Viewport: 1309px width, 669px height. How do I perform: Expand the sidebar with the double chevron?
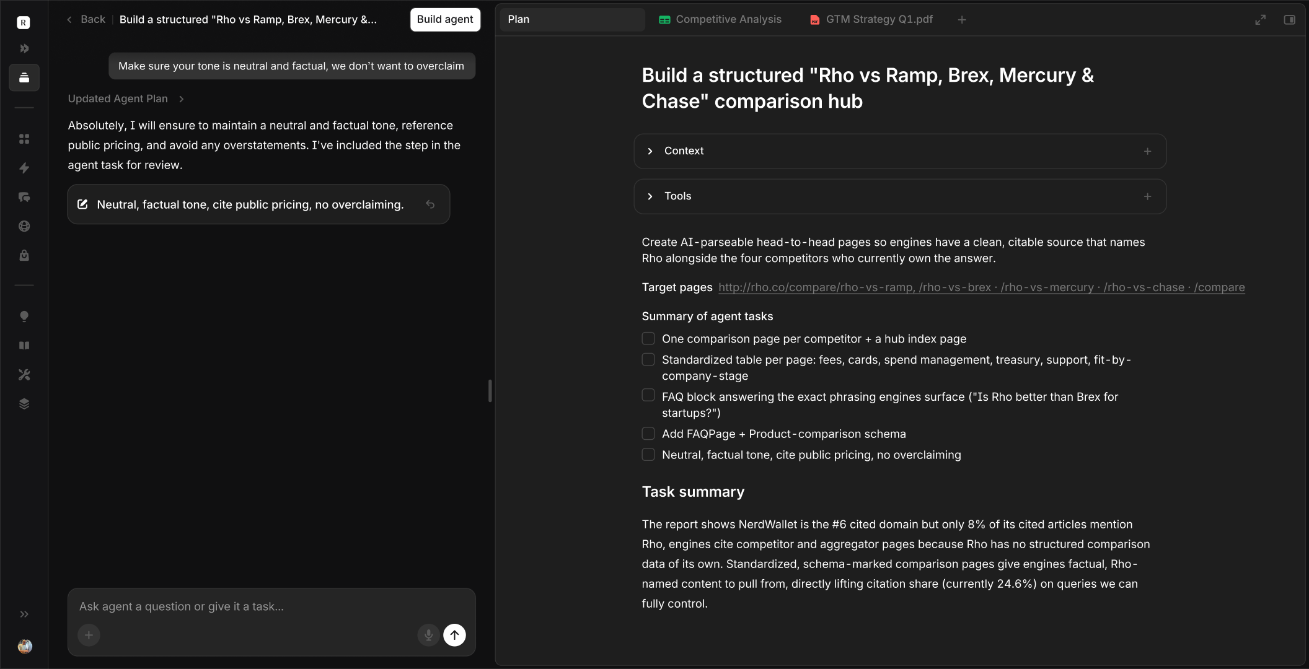(x=24, y=614)
